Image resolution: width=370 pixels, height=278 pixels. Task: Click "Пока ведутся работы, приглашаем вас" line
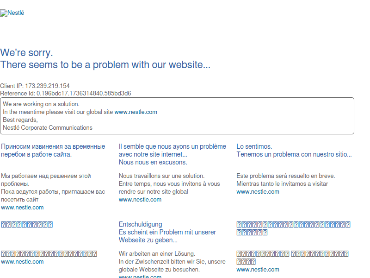coord(53,192)
